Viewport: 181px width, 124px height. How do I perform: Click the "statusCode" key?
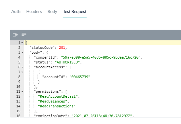(x=42, y=48)
